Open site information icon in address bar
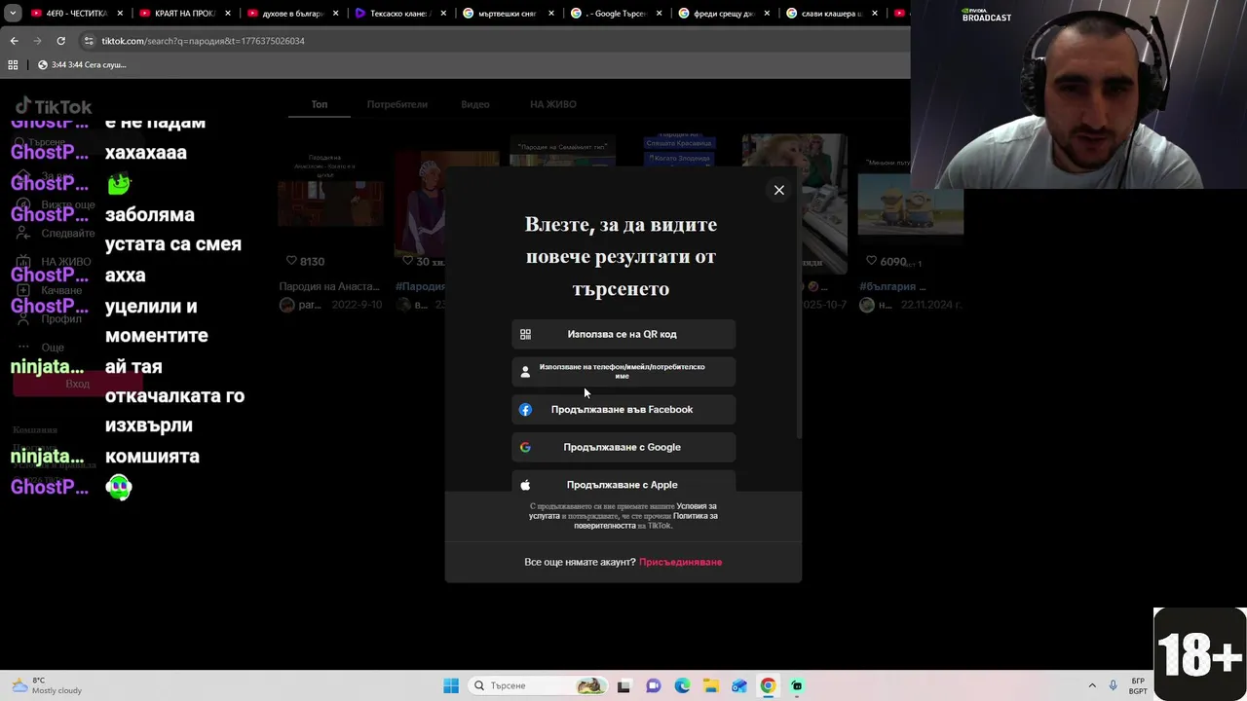This screenshot has height=701, width=1247. coord(89,41)
